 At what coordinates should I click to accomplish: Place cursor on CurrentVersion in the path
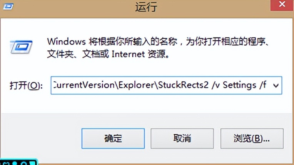[x=84, y=85]
